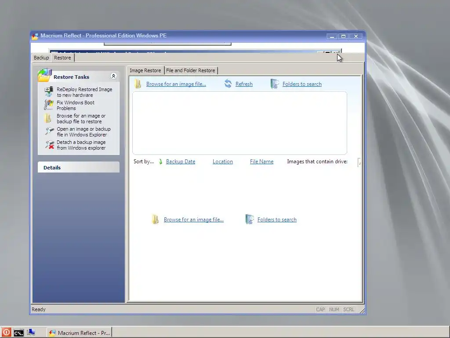
Task: Click the top Folders to search icon
Action: (x=274, y=84)
